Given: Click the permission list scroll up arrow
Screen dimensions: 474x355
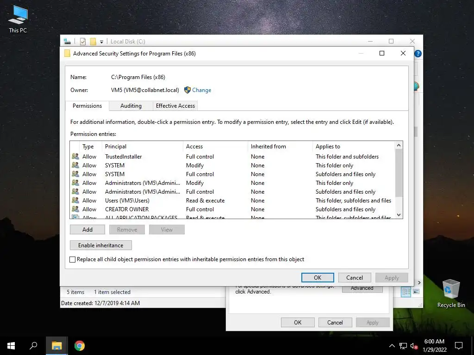Looking at the screenshot, I should [399, 145].
